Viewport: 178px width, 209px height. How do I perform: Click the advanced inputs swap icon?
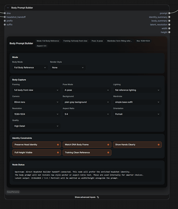click(98, 197)
